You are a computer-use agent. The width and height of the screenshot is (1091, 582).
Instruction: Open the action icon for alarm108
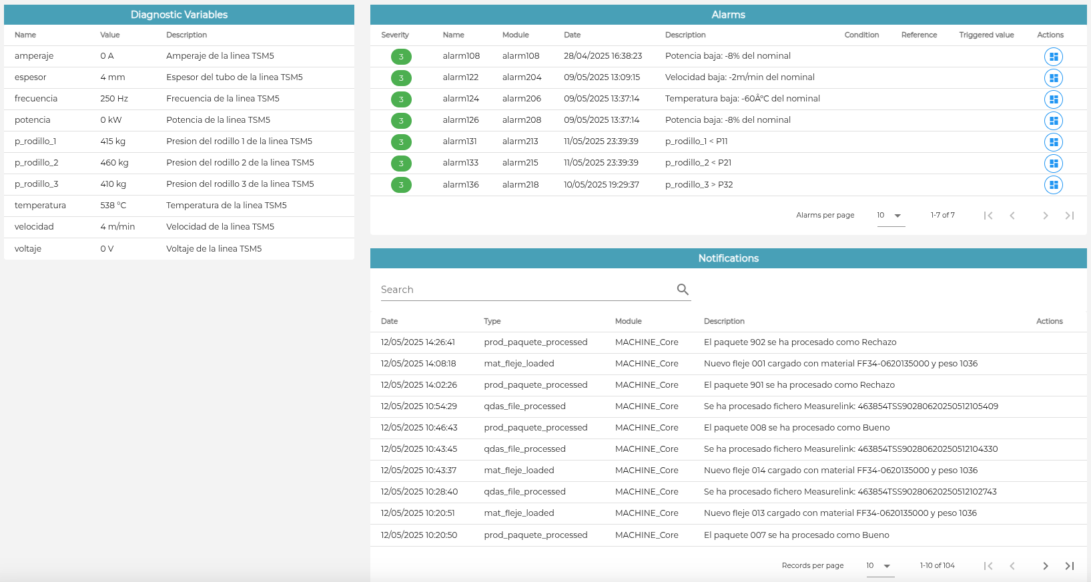click(1053, 57)
